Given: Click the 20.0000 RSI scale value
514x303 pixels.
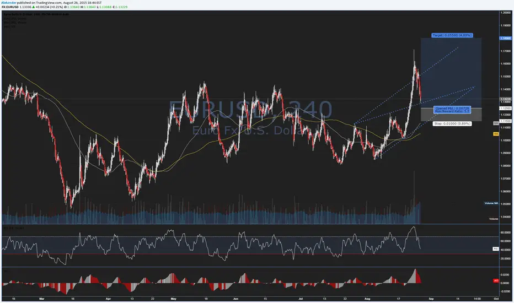Looking at the screenshot, I should tap(506, 258).
